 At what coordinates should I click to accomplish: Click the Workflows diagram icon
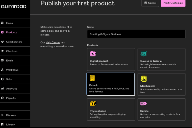click(x=2, y=70)
